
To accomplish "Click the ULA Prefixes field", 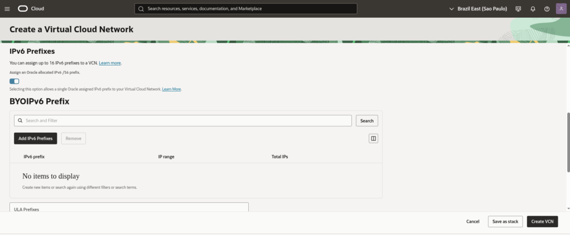I will pos(129,207).
